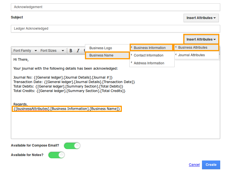Image resolution: width=228 pixels, height=172 pixels.
Task: Click the arrow beside Business Information
Action: (x=131, y=47)
